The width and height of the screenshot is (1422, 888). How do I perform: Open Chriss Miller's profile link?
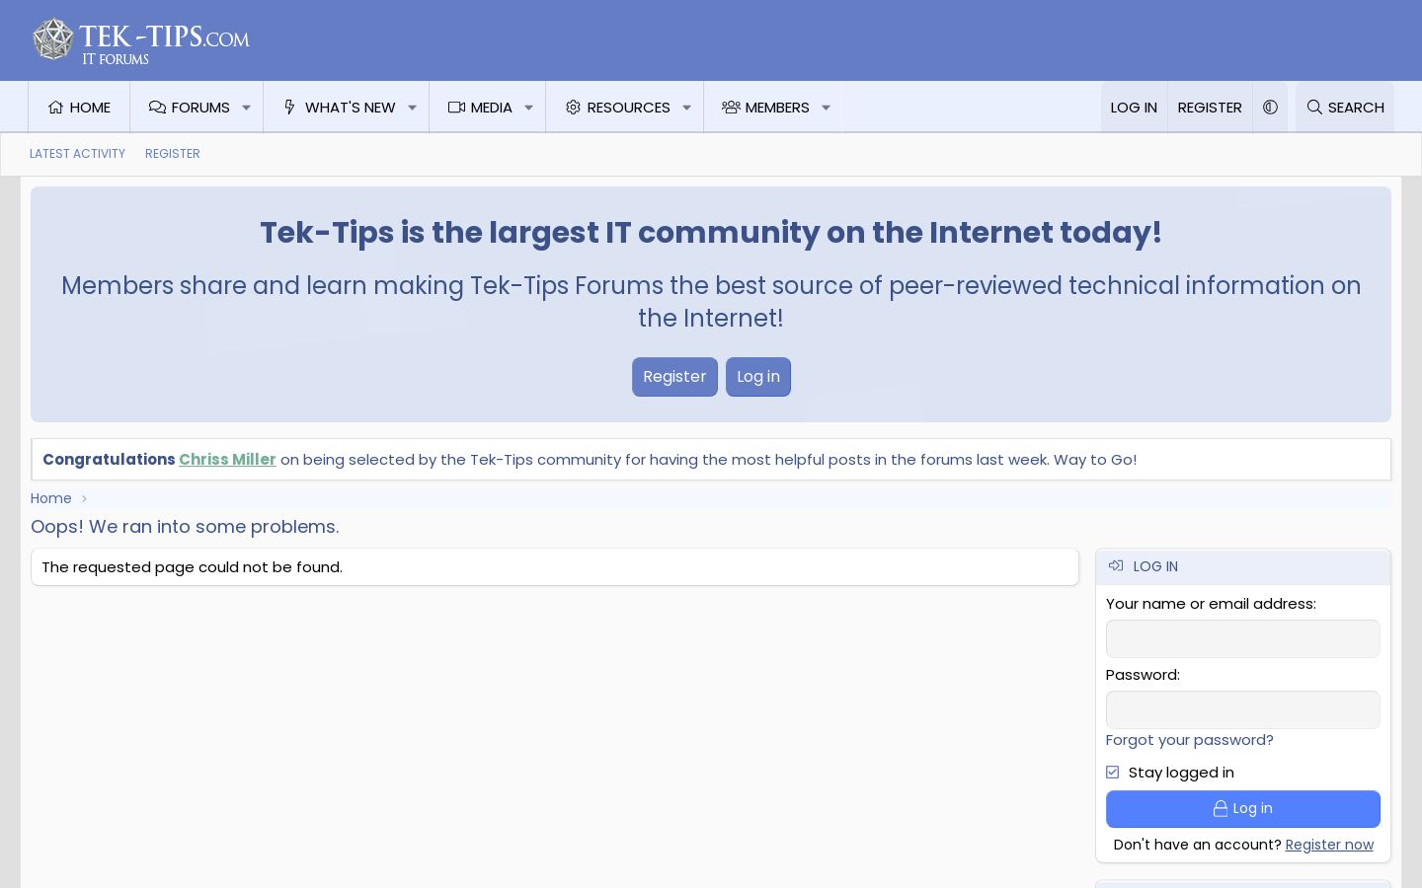[x=227, y=460]
